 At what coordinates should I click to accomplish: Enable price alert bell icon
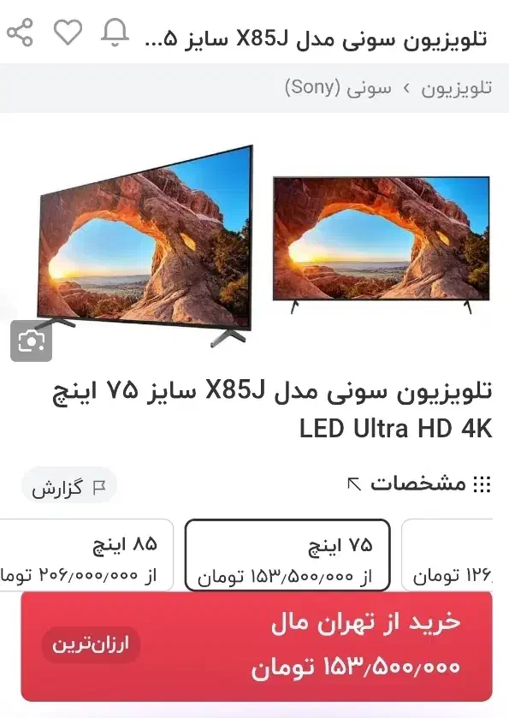[115, 33]
